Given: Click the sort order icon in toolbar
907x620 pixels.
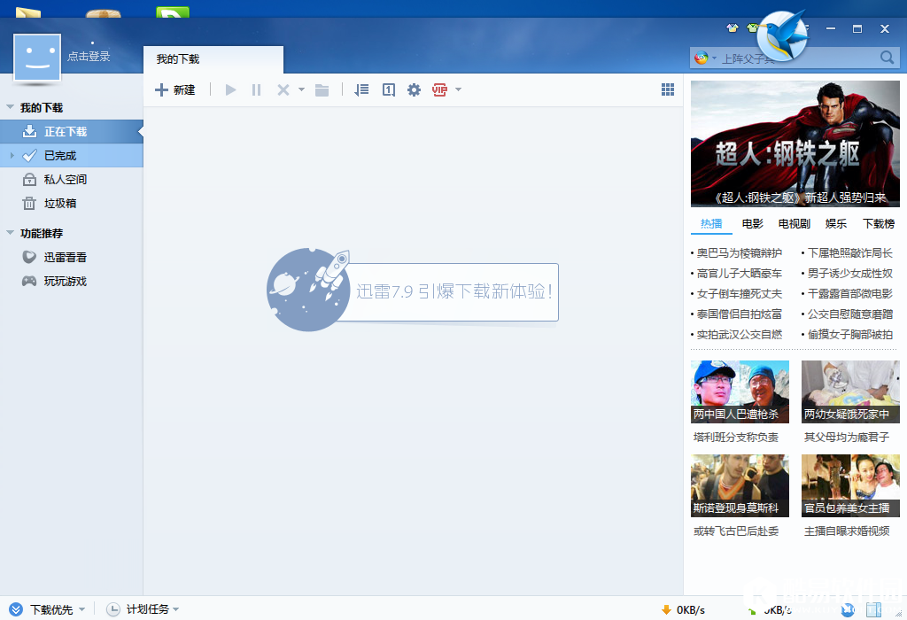Looking at the screenshot, I should [x=361, y=89].
